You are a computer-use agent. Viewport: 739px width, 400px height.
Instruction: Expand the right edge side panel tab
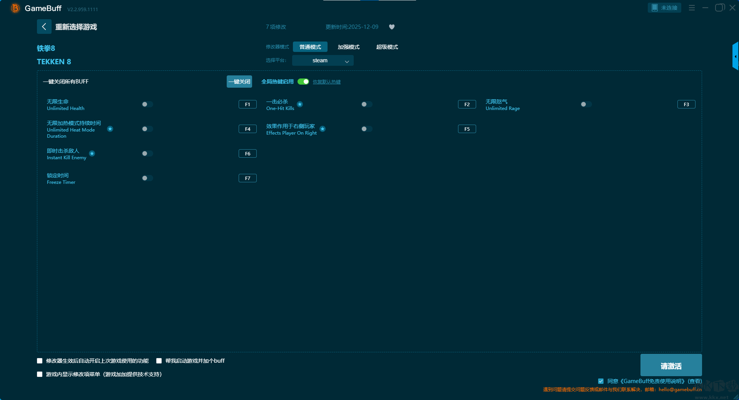[735, 56]
